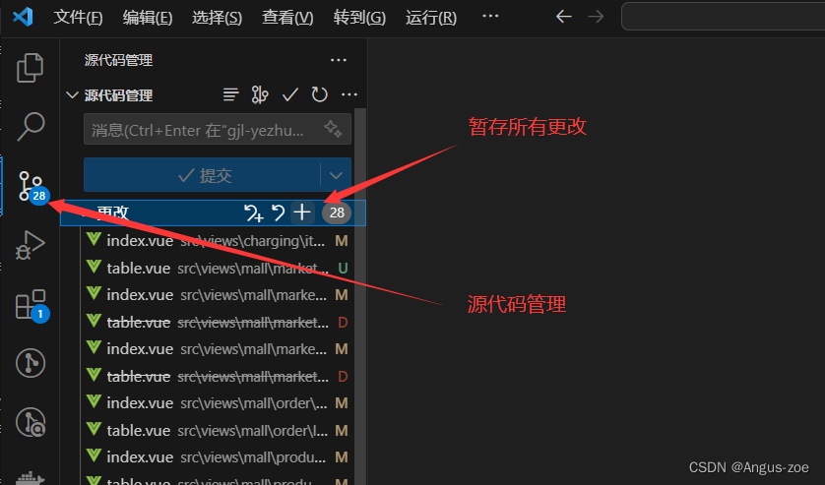Open the Explorer view in the activity bar
Image resolution: width=825 pixels, height=485 pixels.
point(30,68)
